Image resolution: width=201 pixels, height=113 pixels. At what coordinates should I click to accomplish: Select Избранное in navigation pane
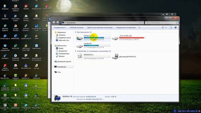(62, 32)
